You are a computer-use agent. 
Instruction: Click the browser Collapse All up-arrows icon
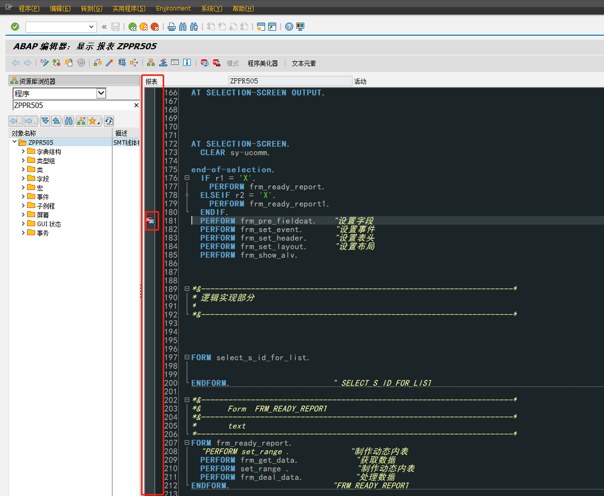tap(56, 121)
